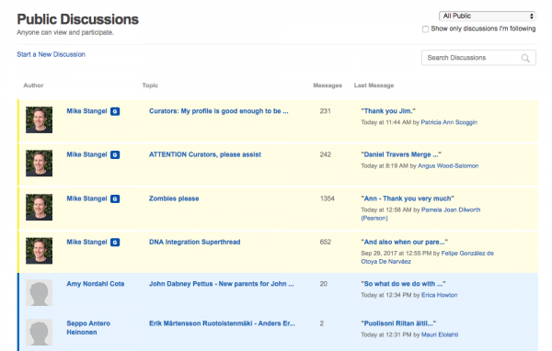Start a New Discussion
552x351 pixels.
[x=51, y=54]
